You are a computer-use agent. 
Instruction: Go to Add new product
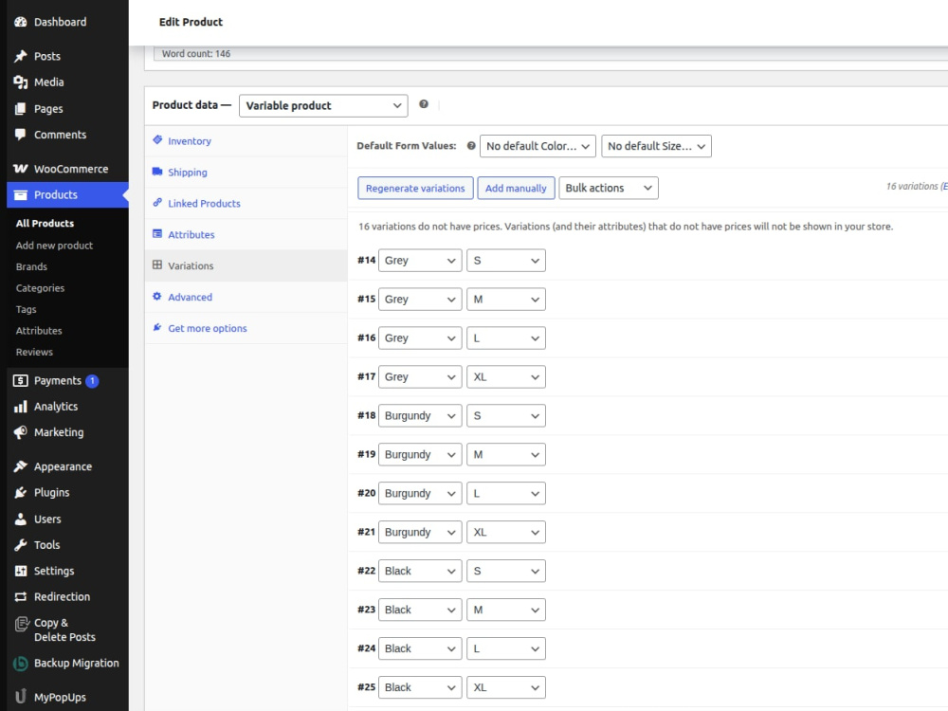point(54,246)
